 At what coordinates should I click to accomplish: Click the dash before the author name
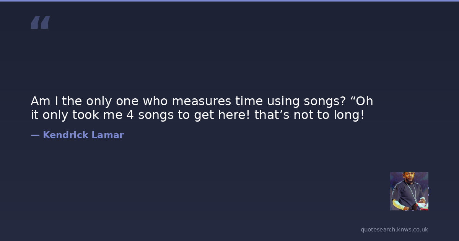click(x=35, y=135)
